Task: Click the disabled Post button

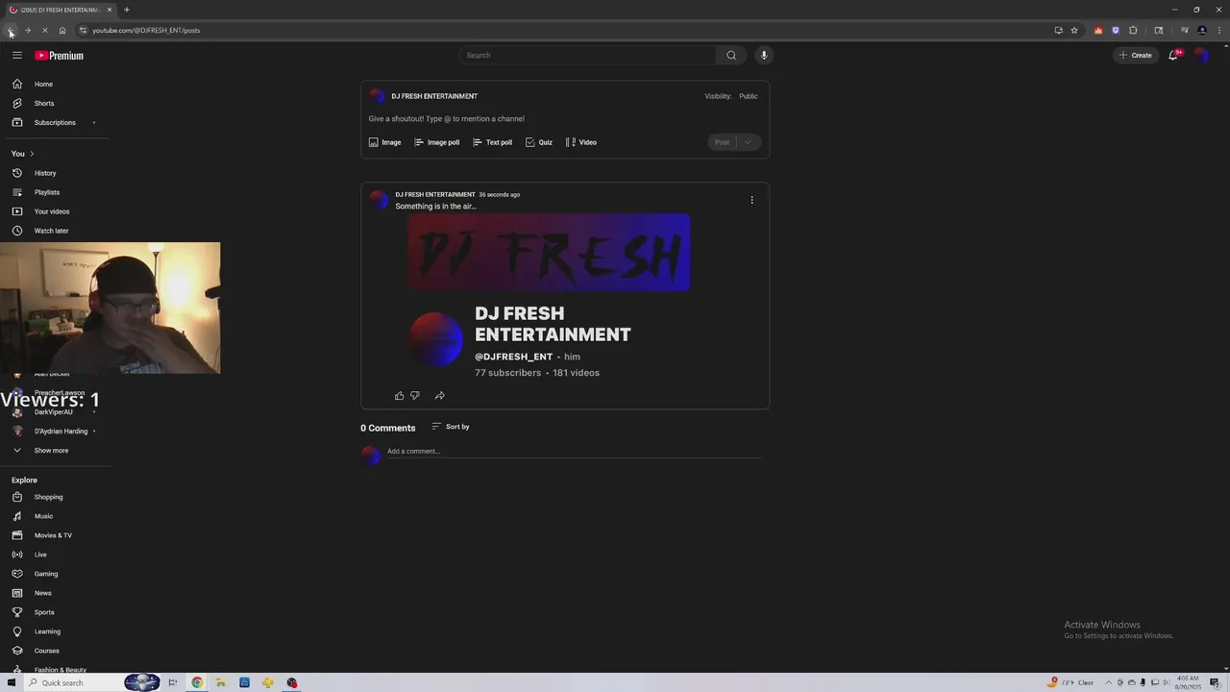Action: pyautogui.click(x=722, y=142)
